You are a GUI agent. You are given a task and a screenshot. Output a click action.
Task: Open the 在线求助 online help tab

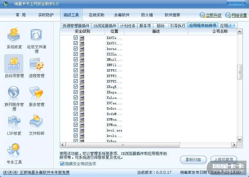pos(97,15)
